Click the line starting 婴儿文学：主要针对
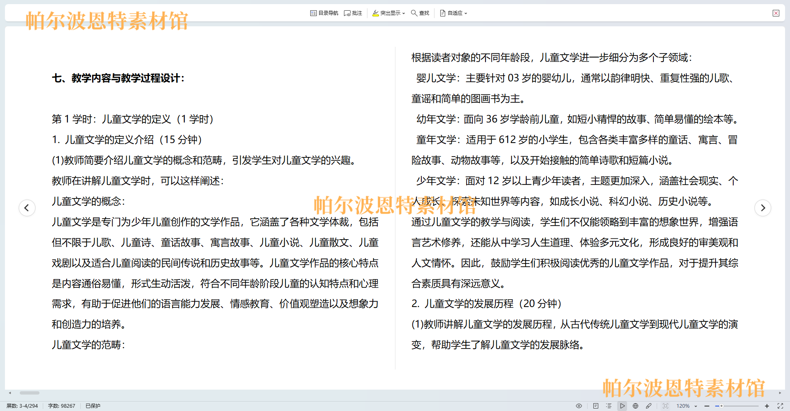 tap(576, 78)
